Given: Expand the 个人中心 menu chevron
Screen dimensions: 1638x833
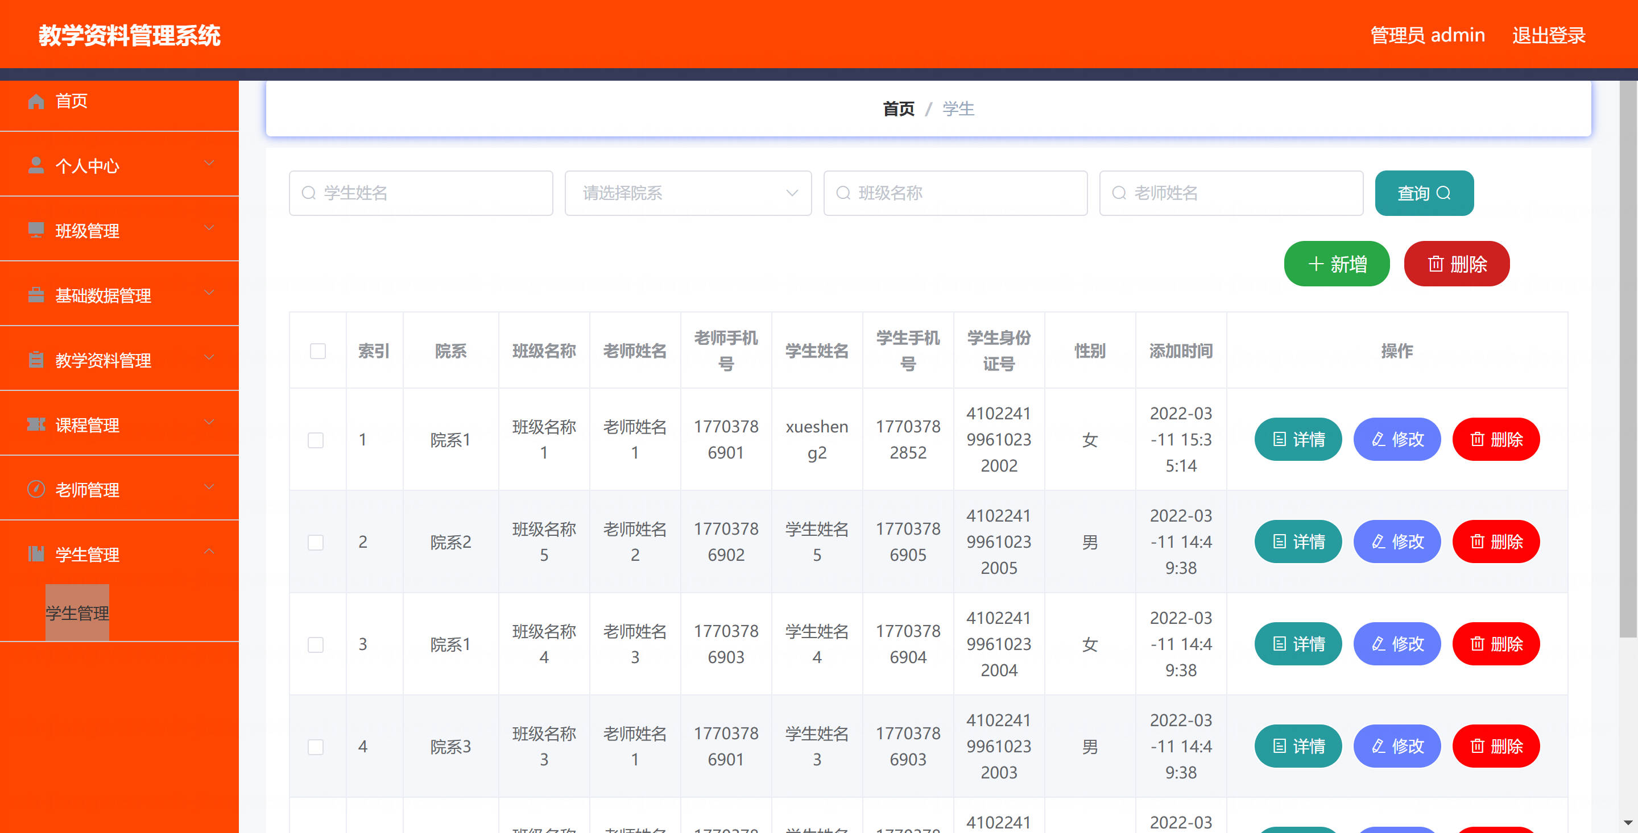Looking at the screenshot, I should [209, 164].
